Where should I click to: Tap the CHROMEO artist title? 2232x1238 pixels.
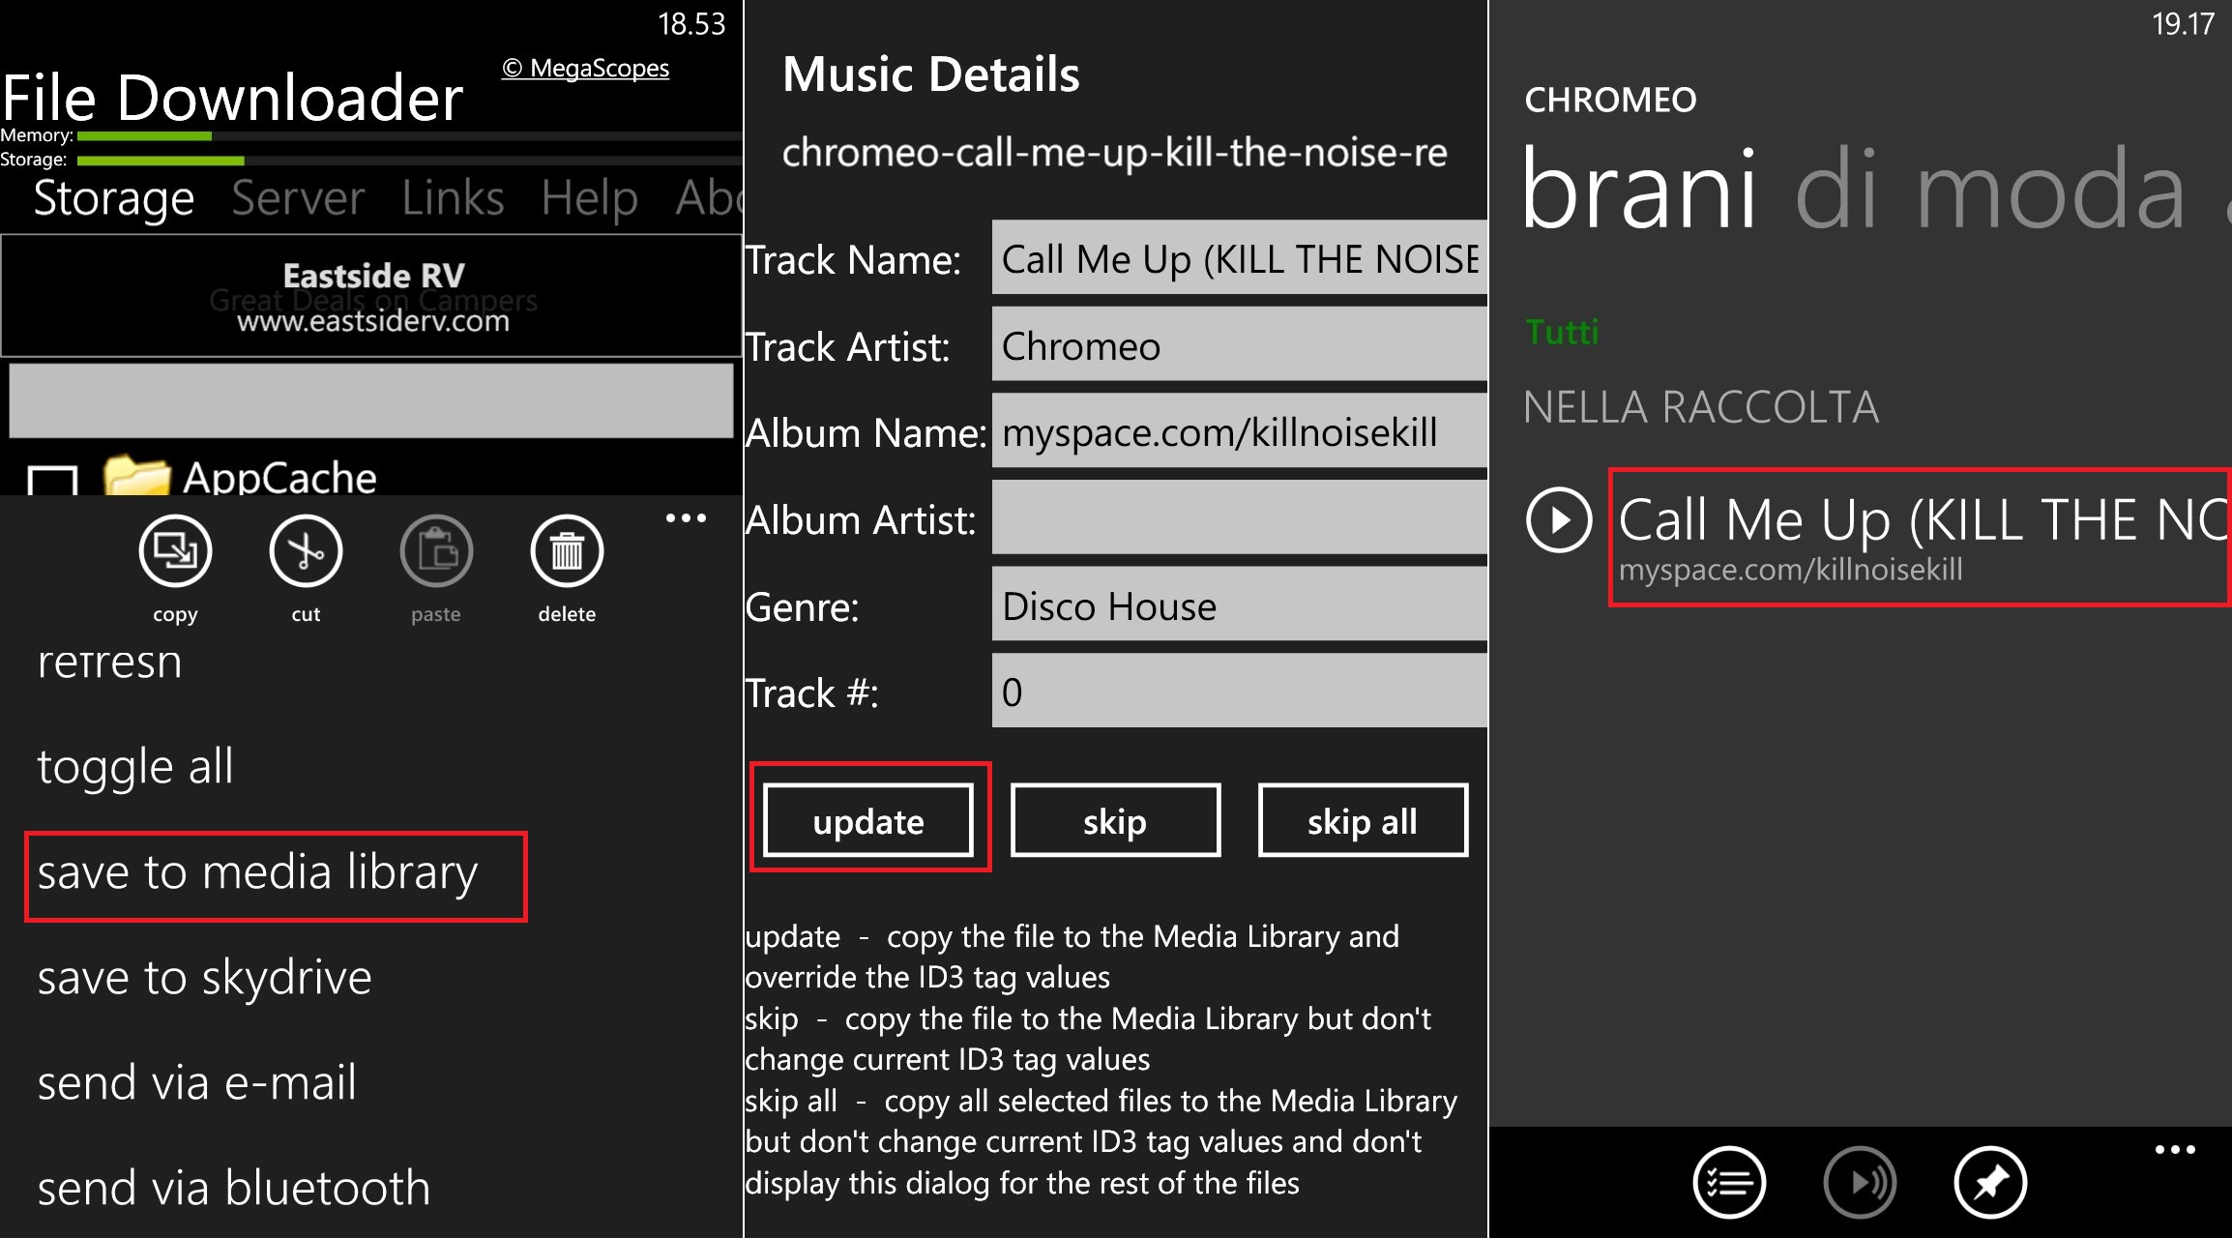coord(1610,100)
